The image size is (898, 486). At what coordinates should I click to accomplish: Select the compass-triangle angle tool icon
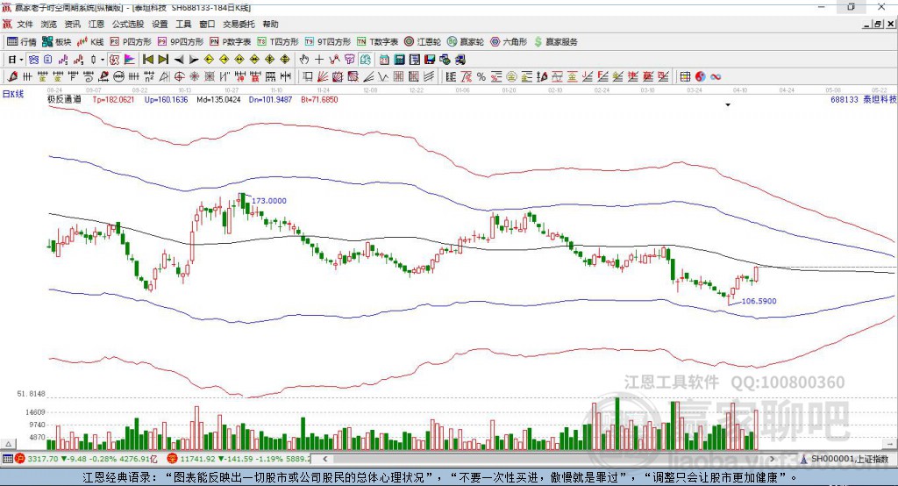click(x=164, y=76)
